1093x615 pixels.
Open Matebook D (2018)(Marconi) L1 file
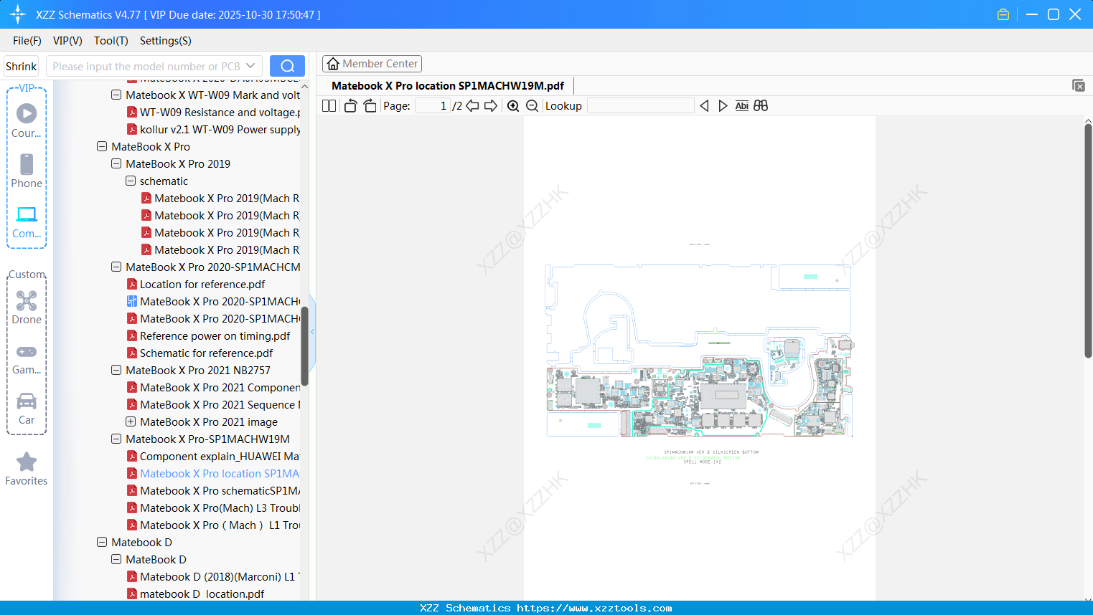coord(213,576)
